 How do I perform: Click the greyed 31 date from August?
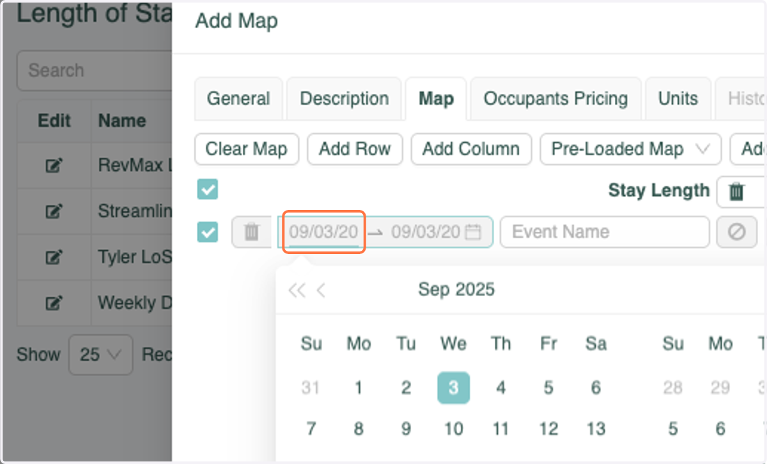point(311,387)
